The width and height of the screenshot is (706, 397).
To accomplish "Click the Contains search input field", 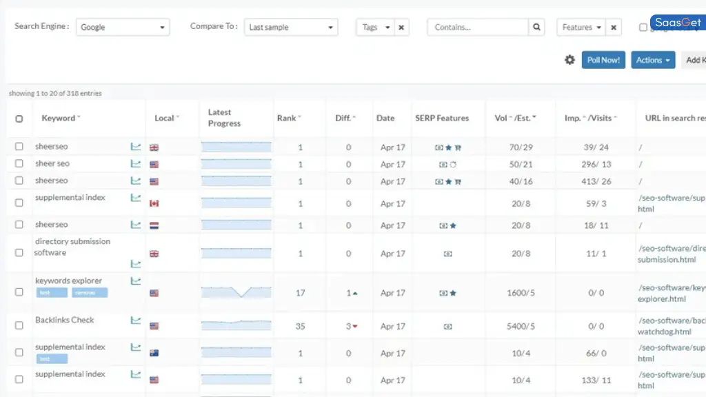I will pyautogui.click(x=478, y=28).
